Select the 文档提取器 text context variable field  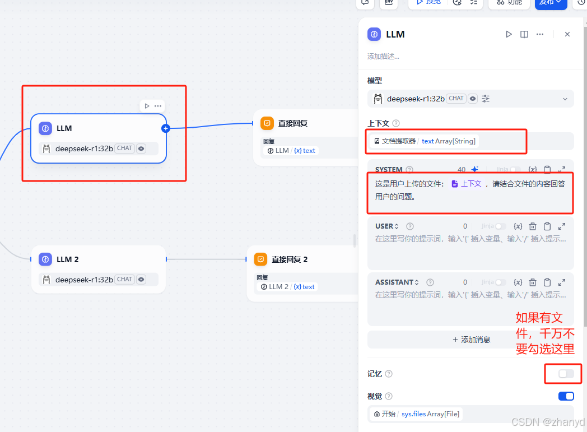tap(470, 141)
